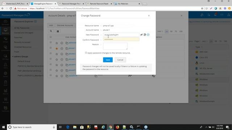Open Personal in the left sidebar
This screenshot has height=130, width=232.
click(5, 100)
